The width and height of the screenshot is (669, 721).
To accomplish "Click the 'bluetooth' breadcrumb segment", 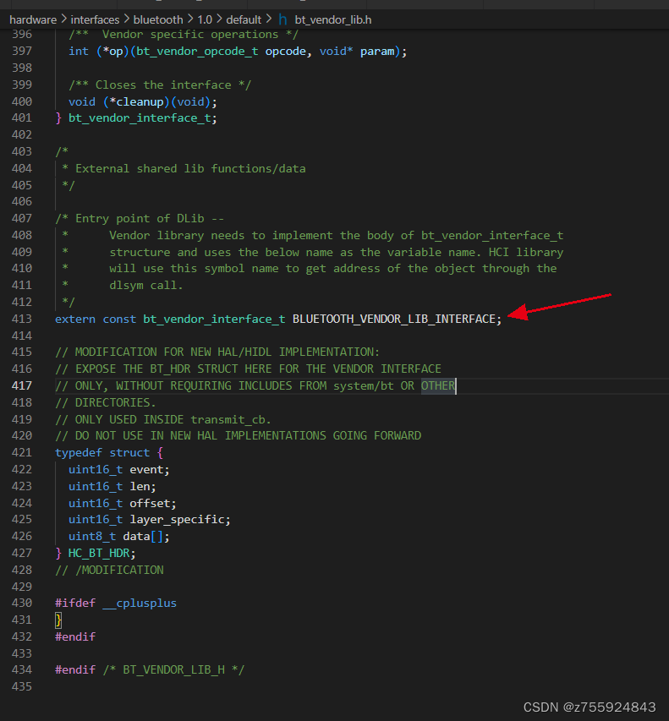I will (x=158, y=19).
